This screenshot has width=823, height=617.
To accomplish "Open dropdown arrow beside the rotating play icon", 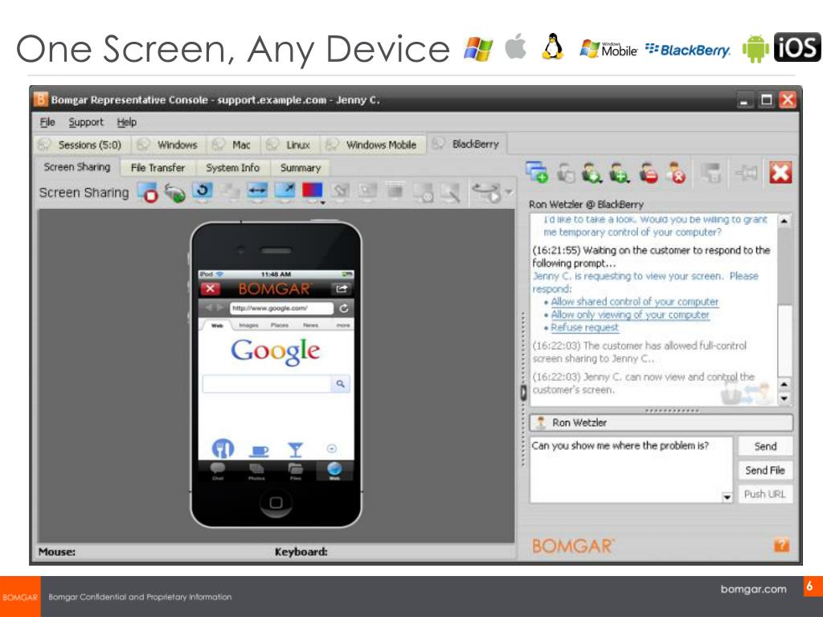I will [x=509, y=192].
